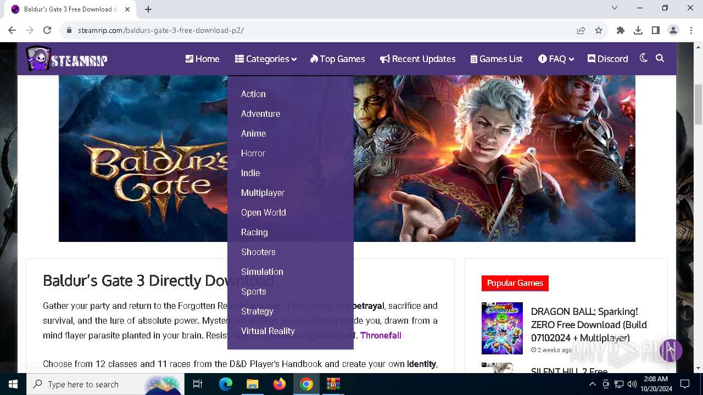Select the Open World category

pyautogui.click(x=263, y=212)
